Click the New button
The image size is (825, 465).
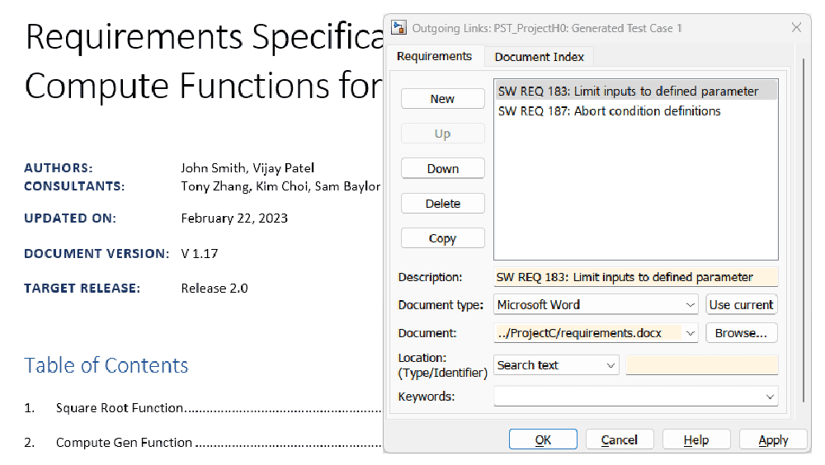point(442,99)
